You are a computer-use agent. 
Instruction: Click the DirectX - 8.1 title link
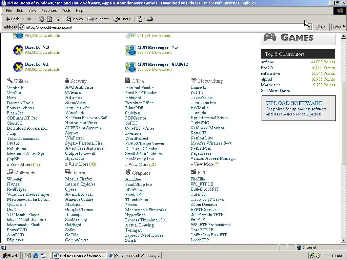(x=37, y=64)
